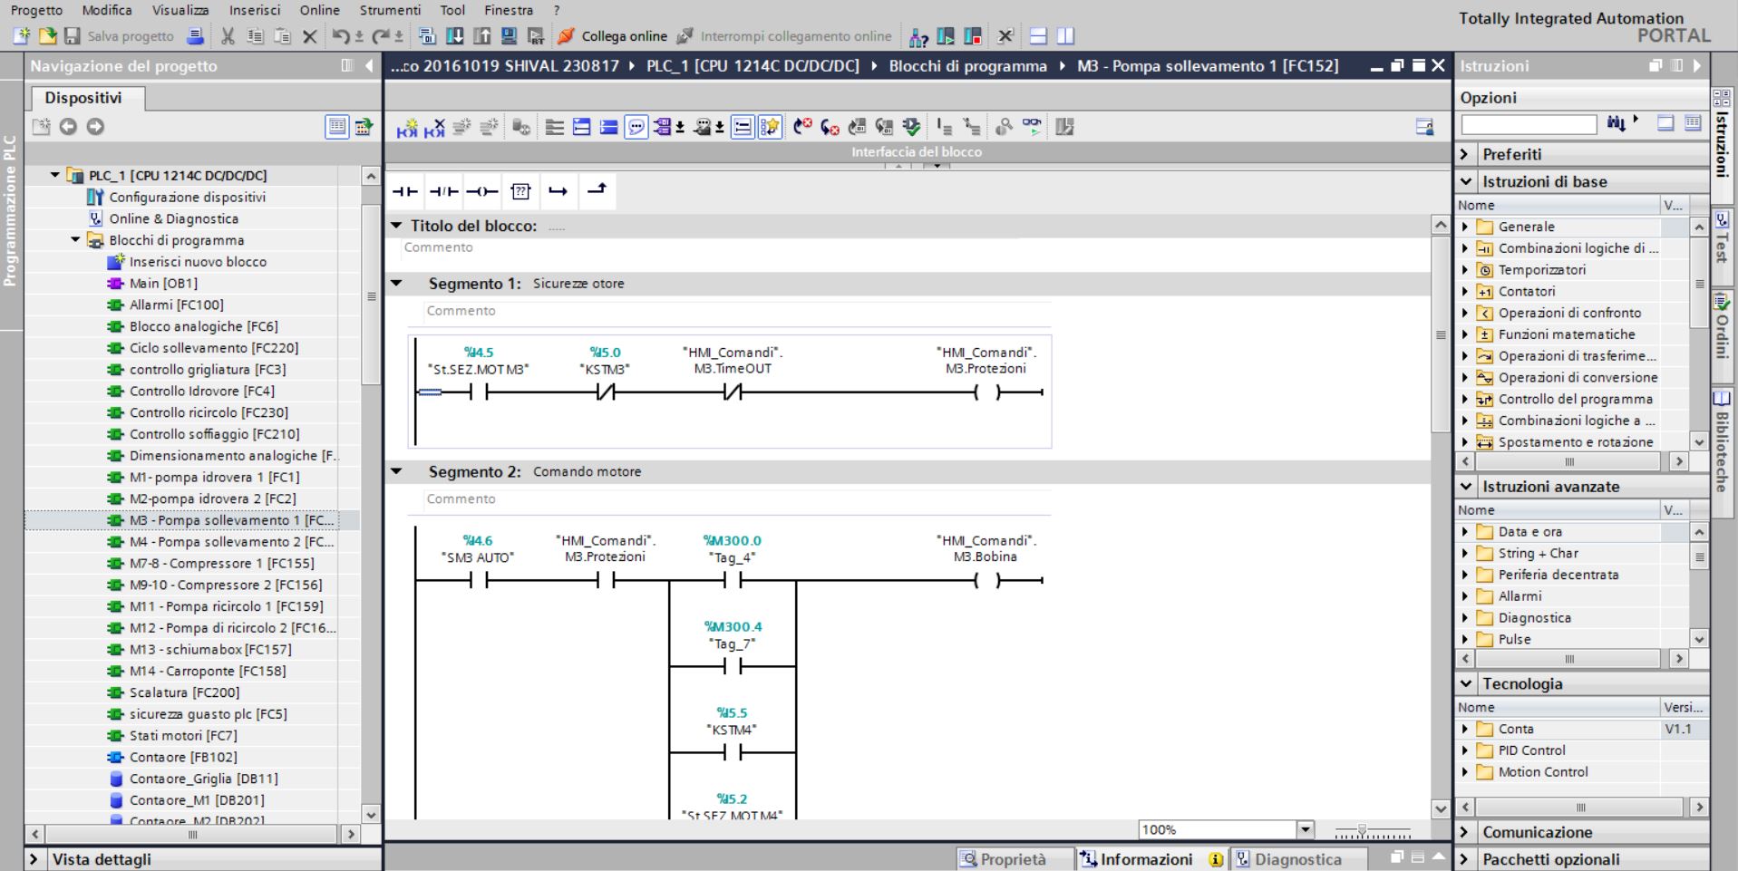
Task: Click the instruction search input field
Action: click(1528, 124)
